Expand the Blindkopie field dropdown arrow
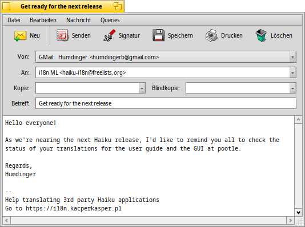305x227 pixels. click(x=292, y=88)
